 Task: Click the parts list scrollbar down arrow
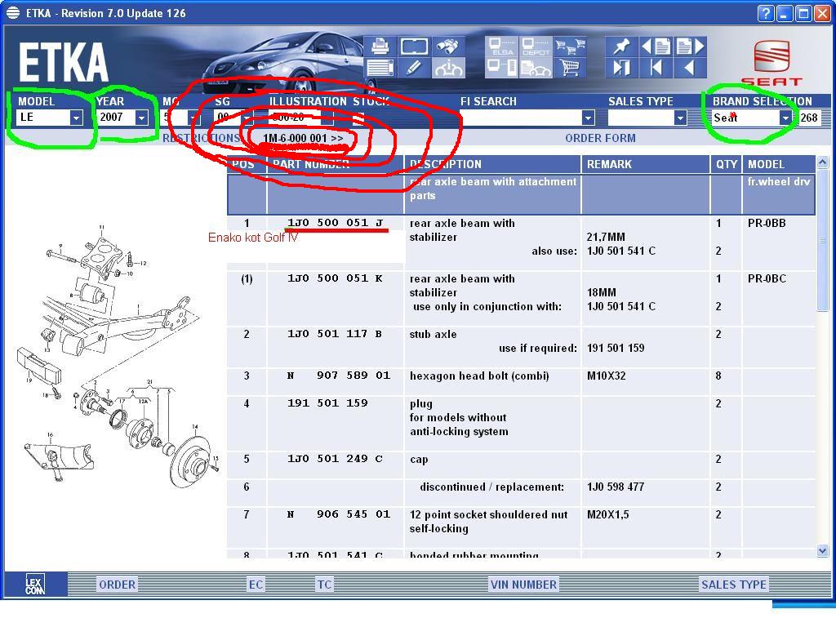[x=822, y=551]
